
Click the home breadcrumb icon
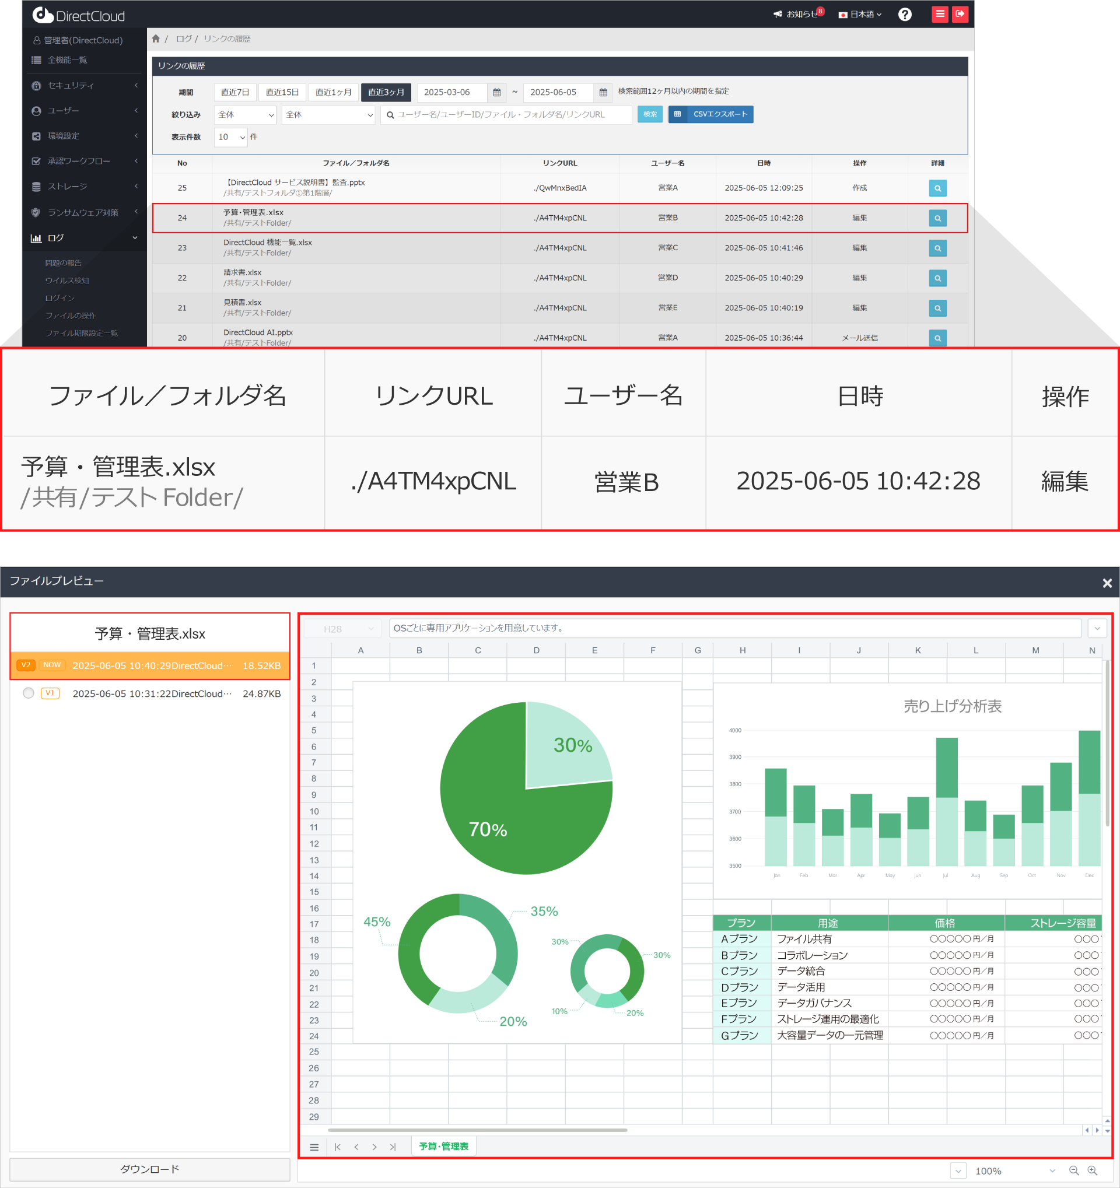156,39
